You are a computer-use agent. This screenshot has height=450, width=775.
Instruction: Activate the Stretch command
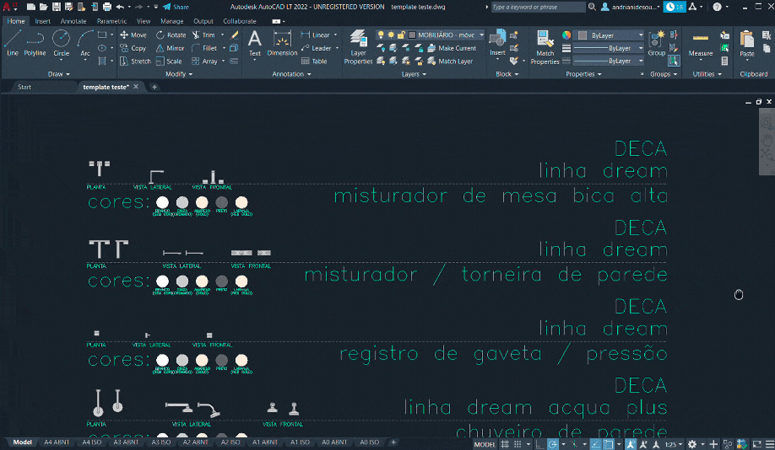[135, 62]
